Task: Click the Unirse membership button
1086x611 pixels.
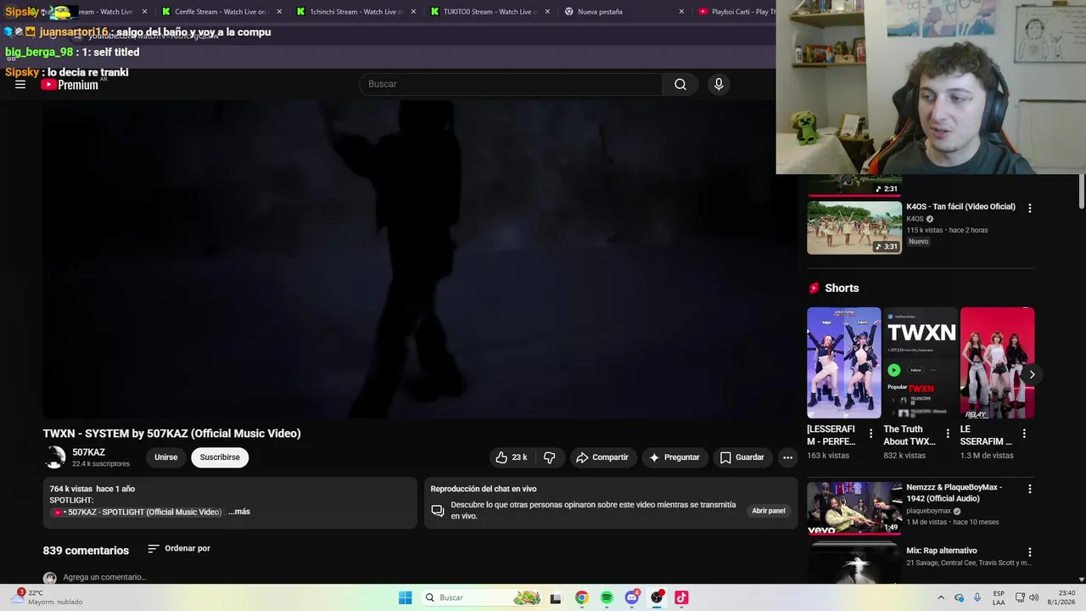Action: point(166,457)
